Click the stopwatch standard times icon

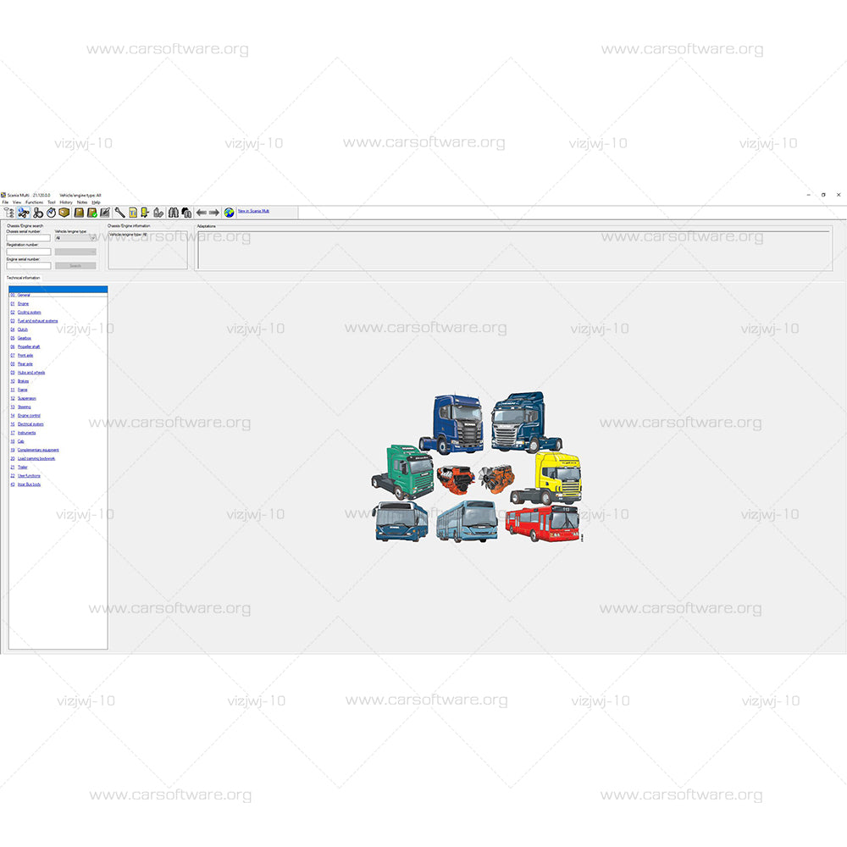click(x=52, y=213)
